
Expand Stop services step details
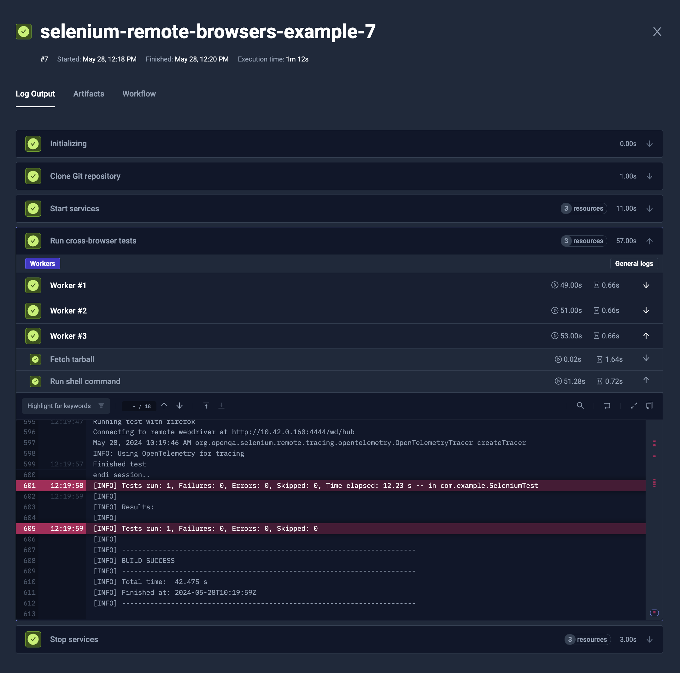tap(649, 639)
